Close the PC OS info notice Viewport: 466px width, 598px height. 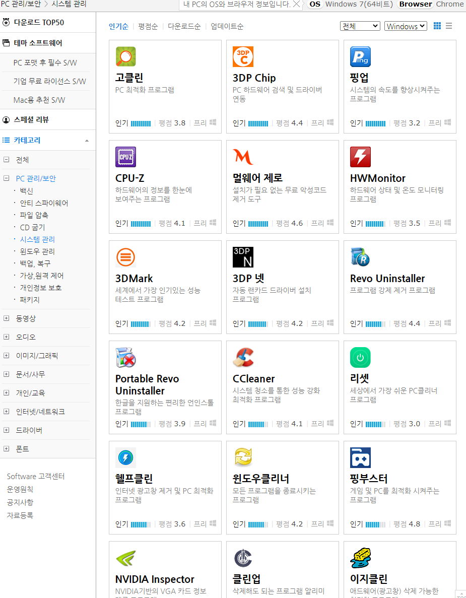pos(296,4)
